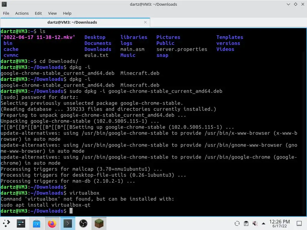307x230 pixels.
Task: Click the '[sudo] password for dartz:' line
Action: pyautogui.click(x=39, y=97)
